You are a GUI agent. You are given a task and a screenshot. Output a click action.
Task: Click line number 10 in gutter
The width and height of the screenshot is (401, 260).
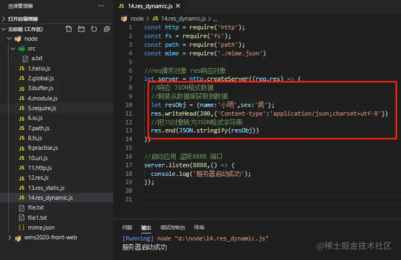coord(129,105)
